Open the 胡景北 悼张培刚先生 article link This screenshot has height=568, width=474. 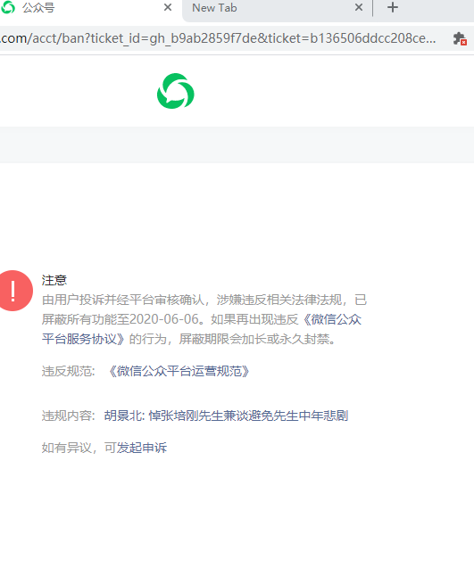click(227, 416)
